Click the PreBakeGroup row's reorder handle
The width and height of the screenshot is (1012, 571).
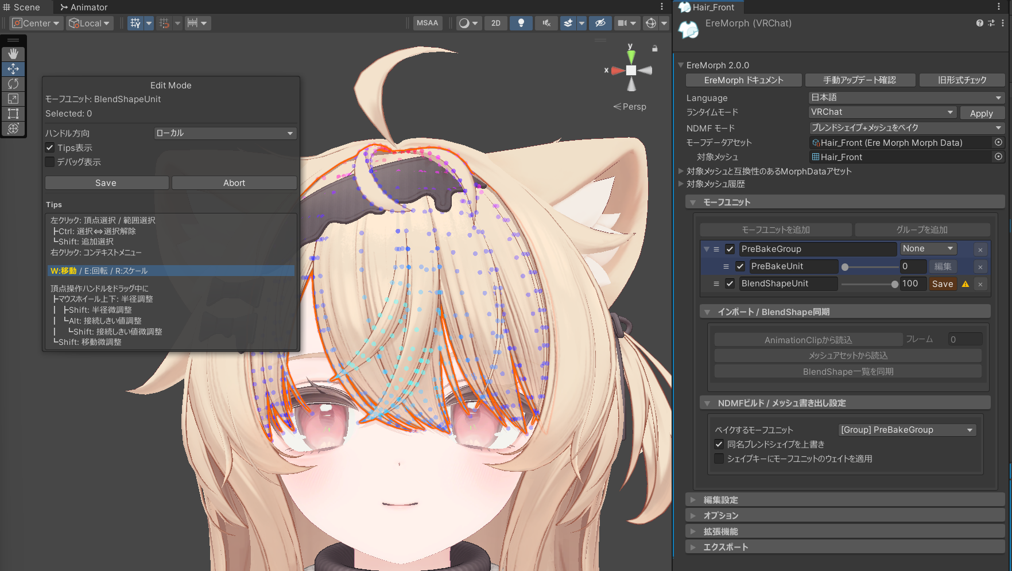click(x=716, y=249)
